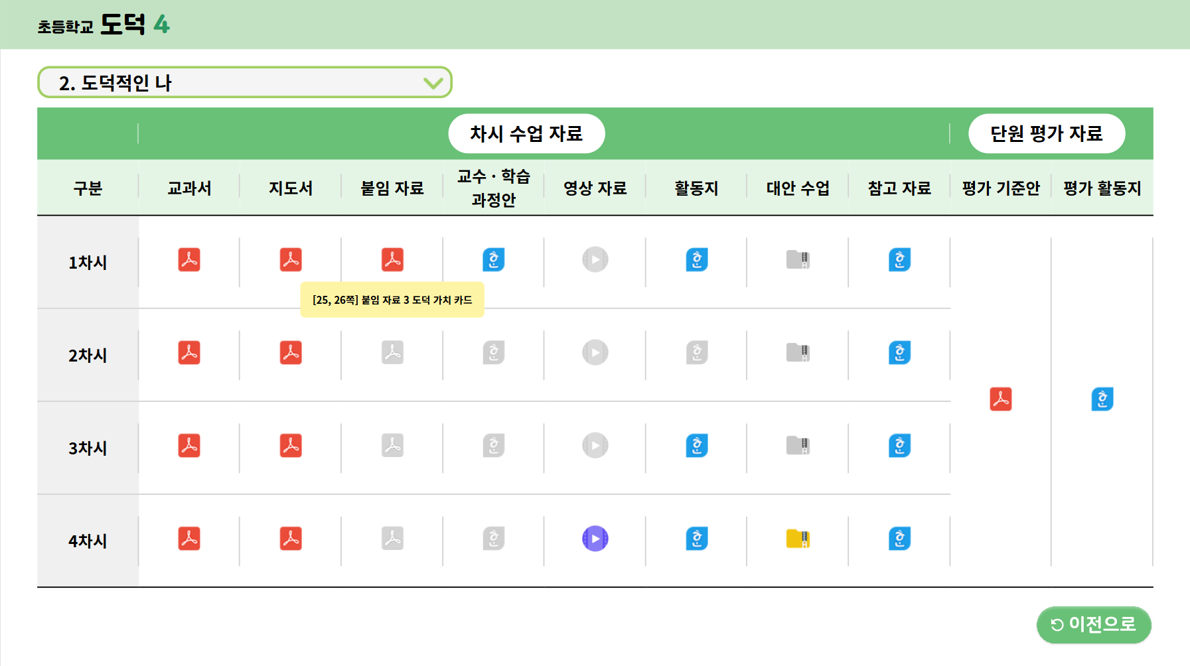Download the 평가 활동지 HWP file
The image size is (1190, 666).
click(1102, 399)
